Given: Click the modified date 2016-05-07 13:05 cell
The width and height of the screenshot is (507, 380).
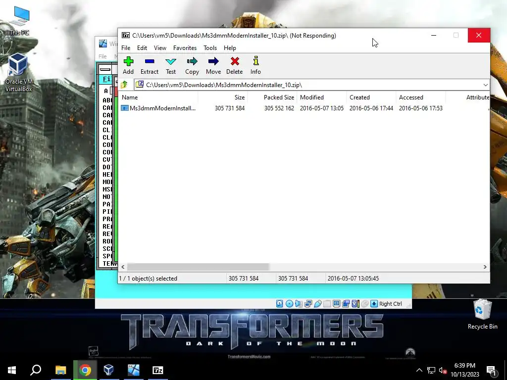Looking at the screenshot, I should pos(322,108).
